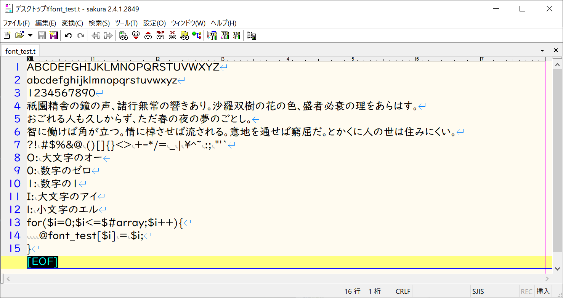
Task: Find previous occurrence up-arrow icon
Action: pyautogui.click(x=148, y=36)
